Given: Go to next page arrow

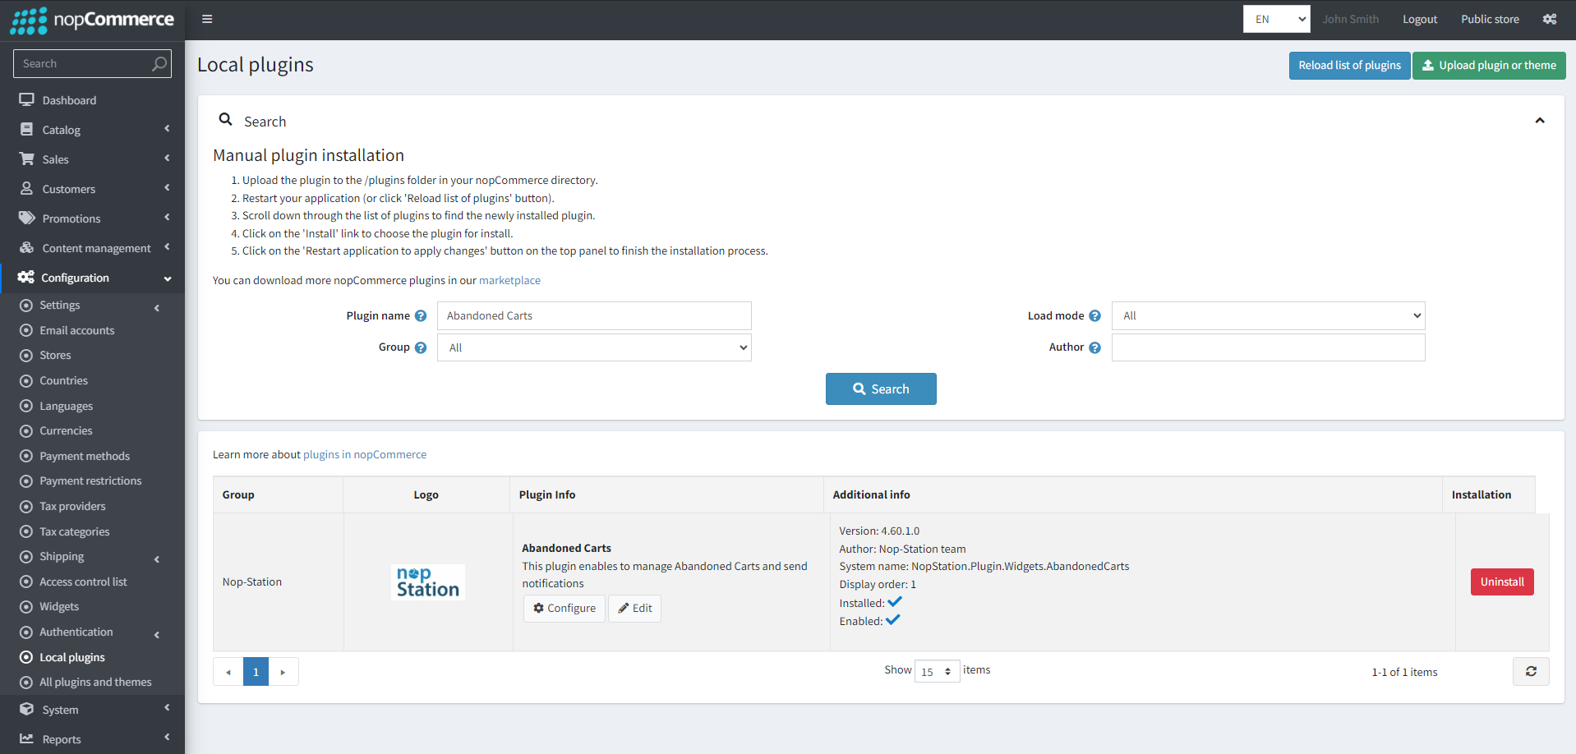Looking at the screenshot, I should [x=283, y=672].
